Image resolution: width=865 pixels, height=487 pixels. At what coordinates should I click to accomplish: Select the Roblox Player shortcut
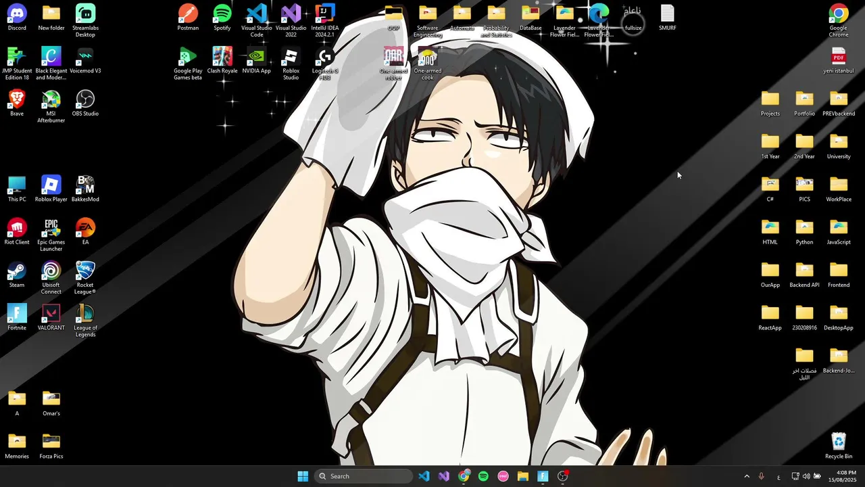click(x=51, y=189)
